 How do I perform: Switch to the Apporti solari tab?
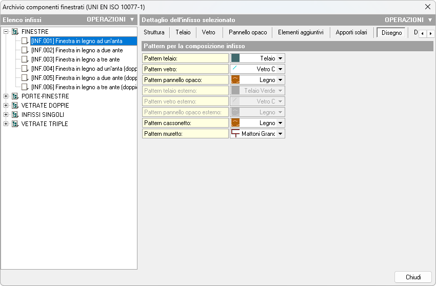351,32
